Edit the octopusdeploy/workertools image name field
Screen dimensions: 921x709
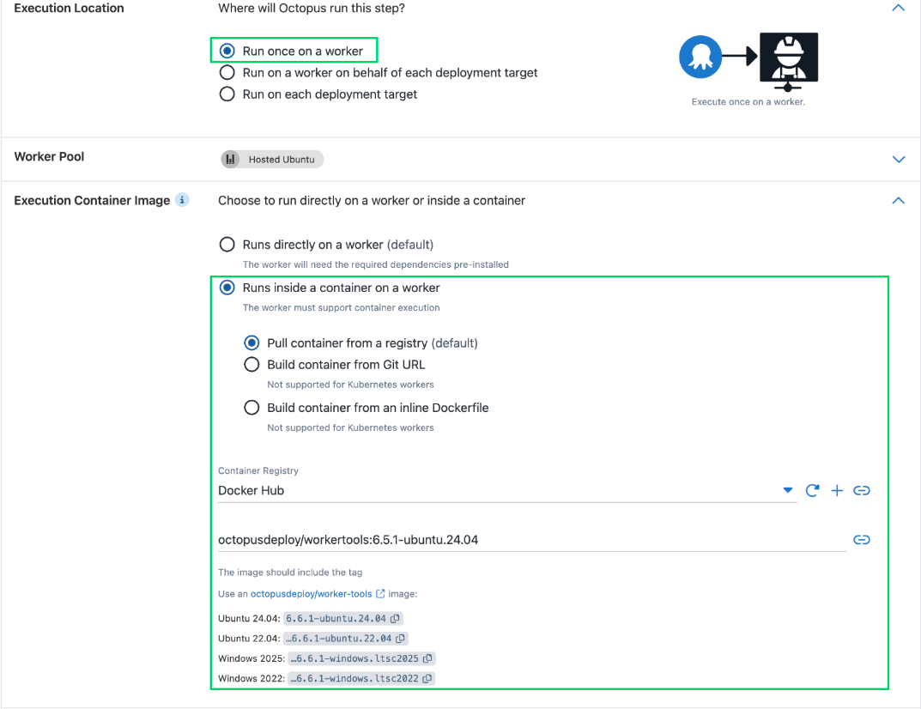tap(531, 540)
